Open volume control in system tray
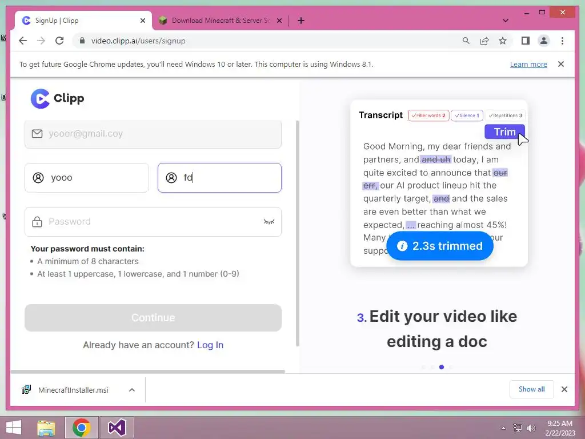585x439 pixels. click(531, 428)
